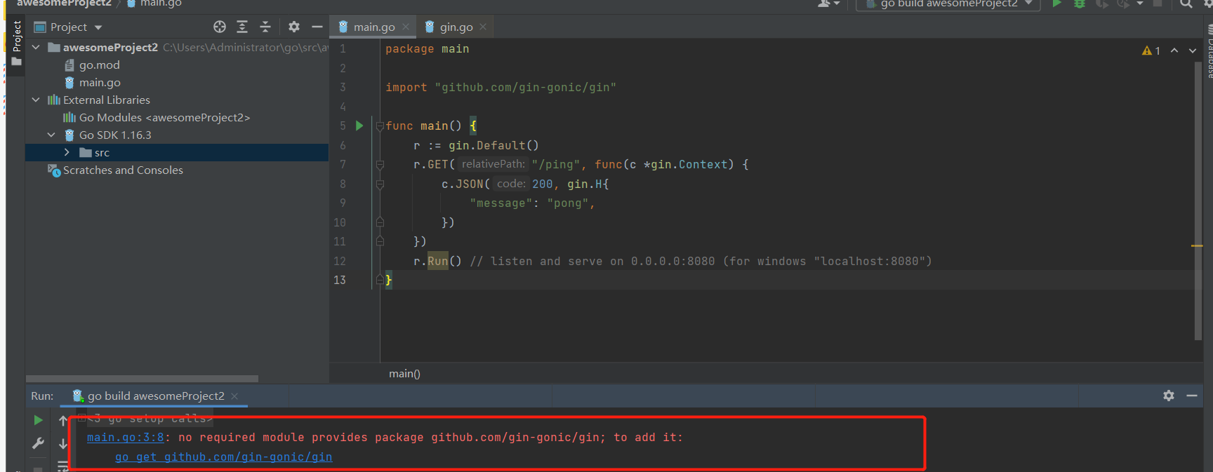The height and width of the screenshot is (472, 1213).
Task: Click the relativePath parameter hint
Action: [493, 164]
